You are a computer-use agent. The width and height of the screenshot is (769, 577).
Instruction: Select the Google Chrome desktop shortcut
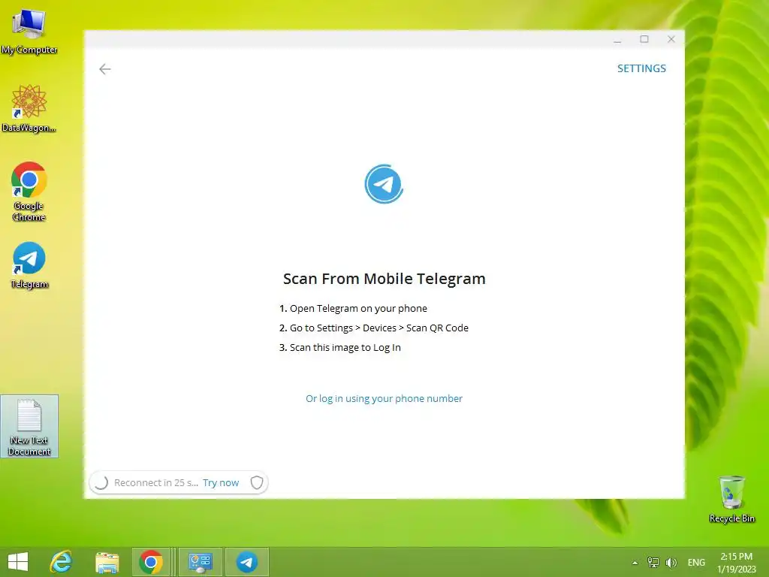29,192
